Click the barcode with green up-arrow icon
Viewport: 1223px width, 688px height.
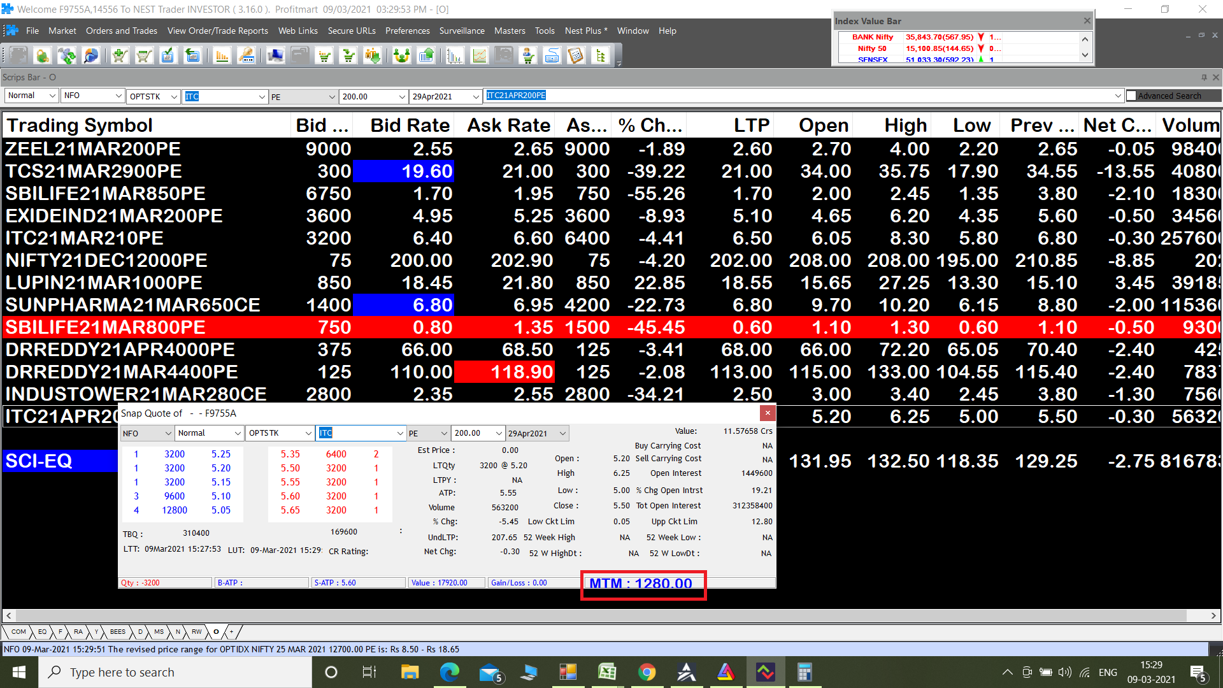[426, 56]
